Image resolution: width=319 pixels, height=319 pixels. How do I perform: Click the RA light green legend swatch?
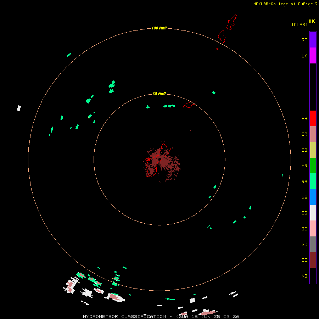(313, 181)
